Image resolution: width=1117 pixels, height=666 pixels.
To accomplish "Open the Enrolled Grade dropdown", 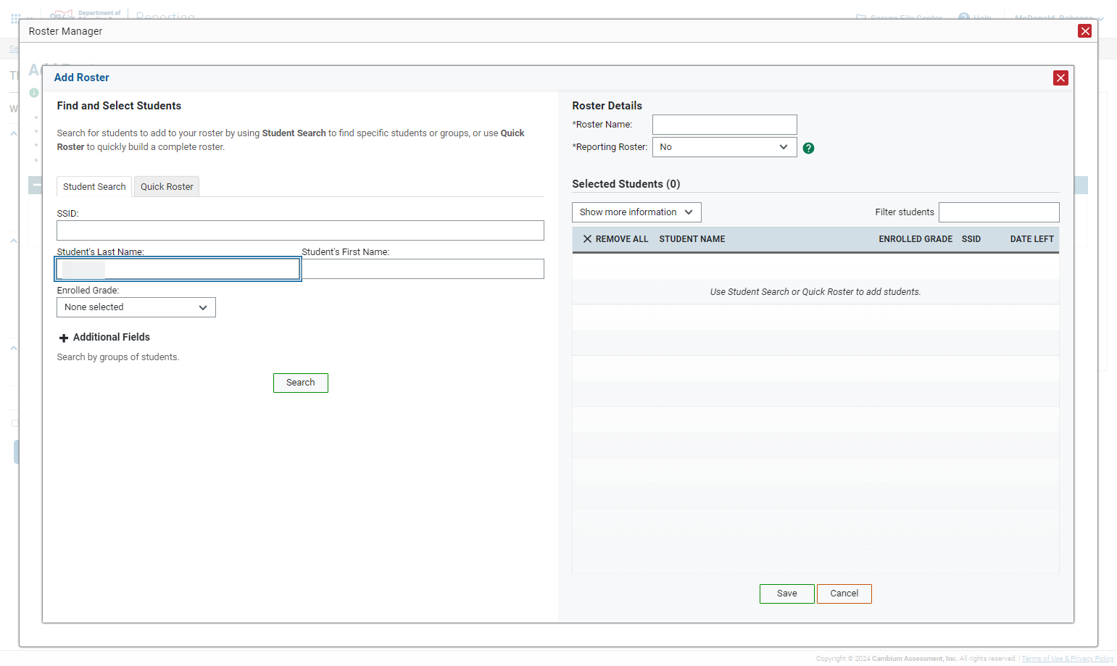I will click(x=136, y=307).
